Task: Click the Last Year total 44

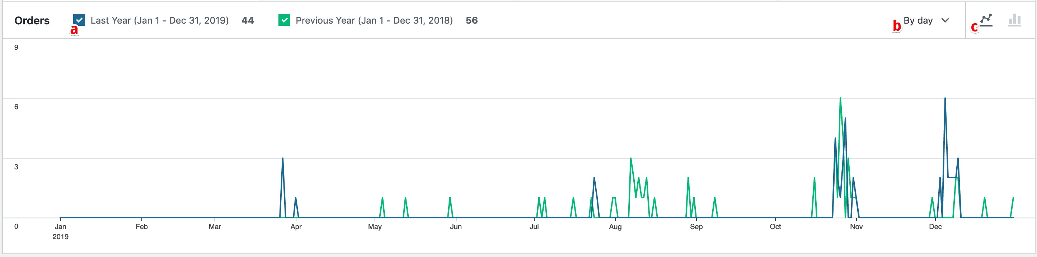Action: pos(248,20)
